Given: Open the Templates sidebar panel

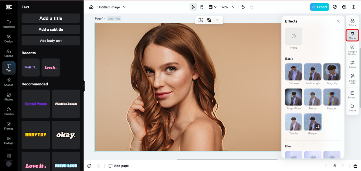Looking at the screenshot, I should (9, 24).
